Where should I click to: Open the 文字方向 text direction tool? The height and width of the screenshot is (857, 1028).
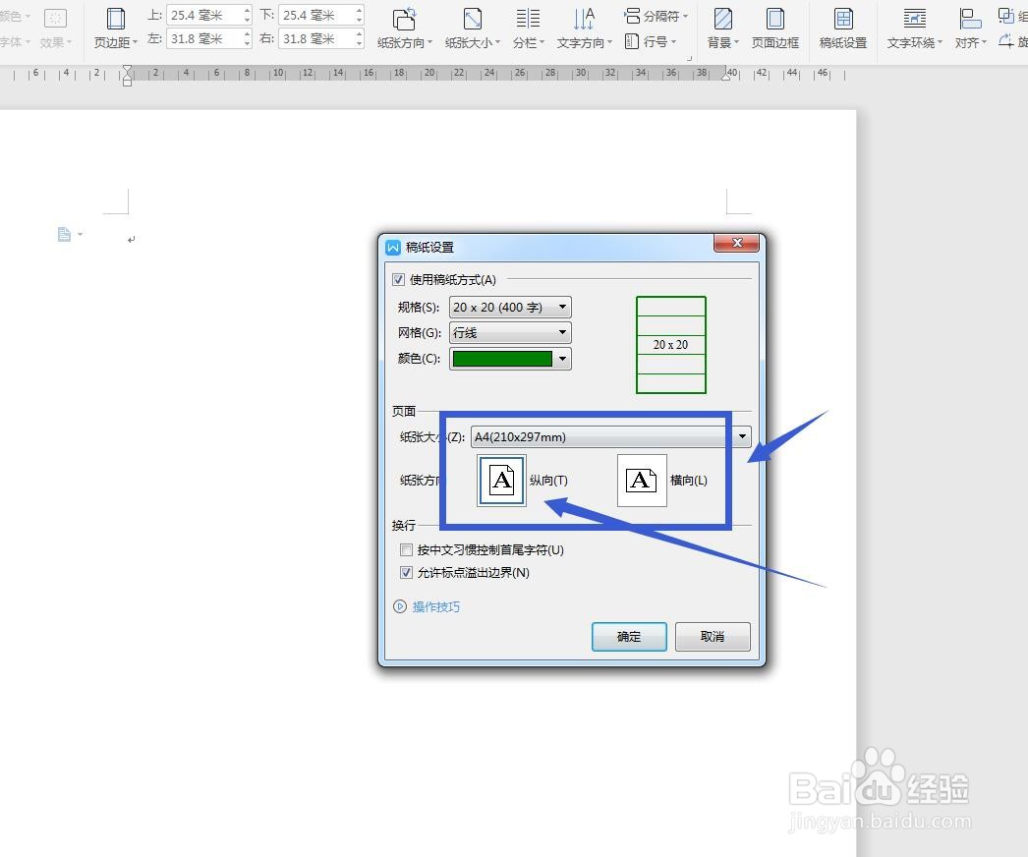[x=584, y=29]
